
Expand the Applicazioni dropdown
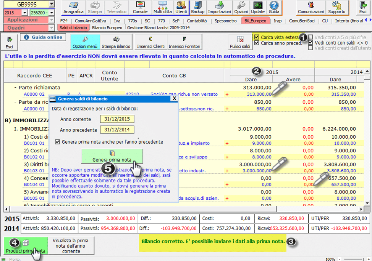click(x=52, y=20)
